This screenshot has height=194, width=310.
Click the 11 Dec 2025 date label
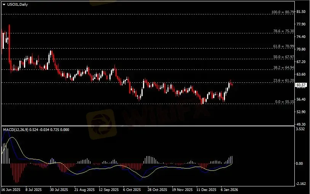coord(206,190)
